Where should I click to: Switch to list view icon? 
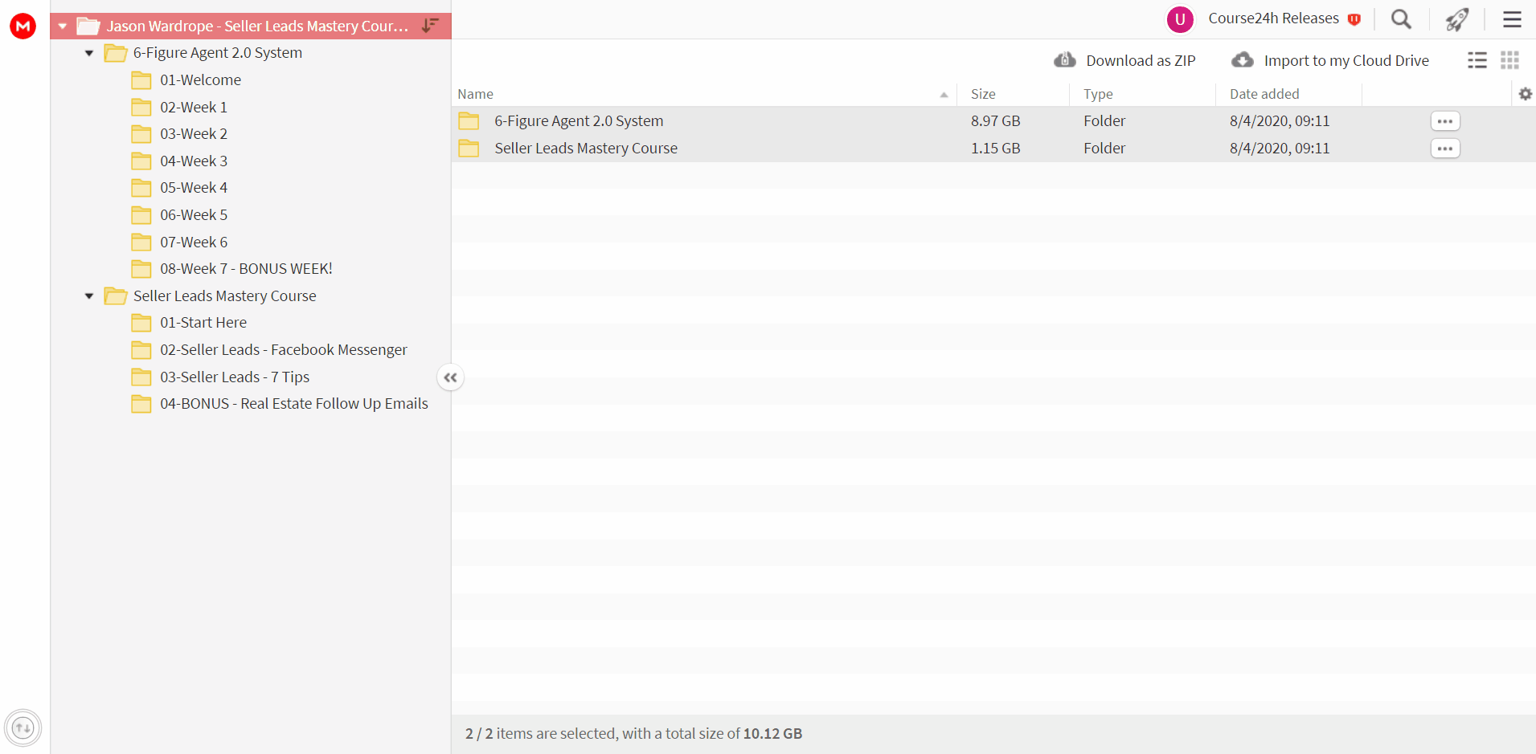[1477, 60]
